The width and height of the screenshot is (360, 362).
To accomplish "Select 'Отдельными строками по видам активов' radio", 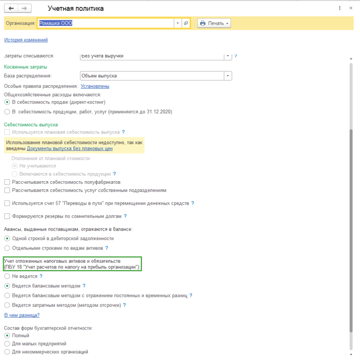I will coord(7,248).
